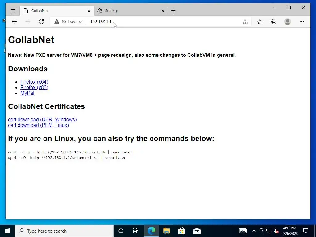Show hidden system tray icons
The height and width of the screenshot is (237, 316).
254,231
